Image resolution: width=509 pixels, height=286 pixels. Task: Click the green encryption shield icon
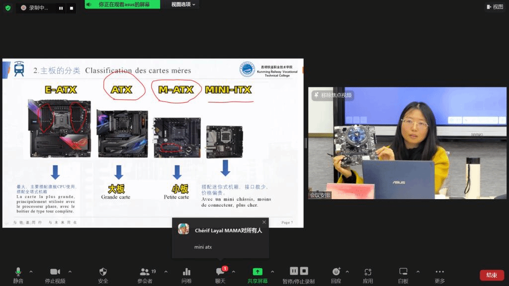(x=7, y=8)
